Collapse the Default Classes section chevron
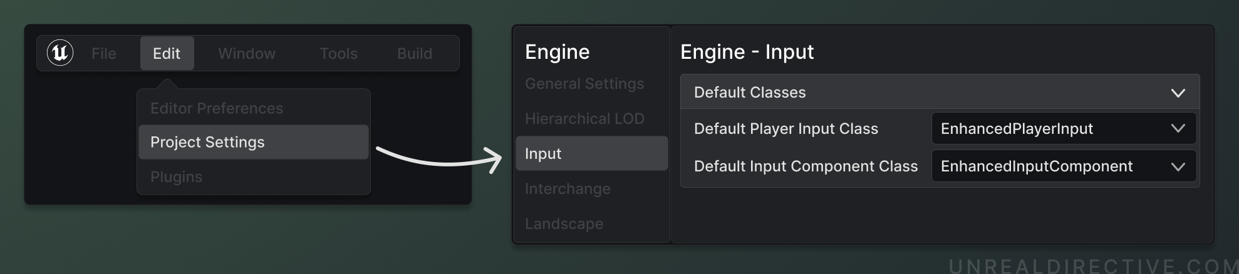1239x274 pixels. 1178,93
